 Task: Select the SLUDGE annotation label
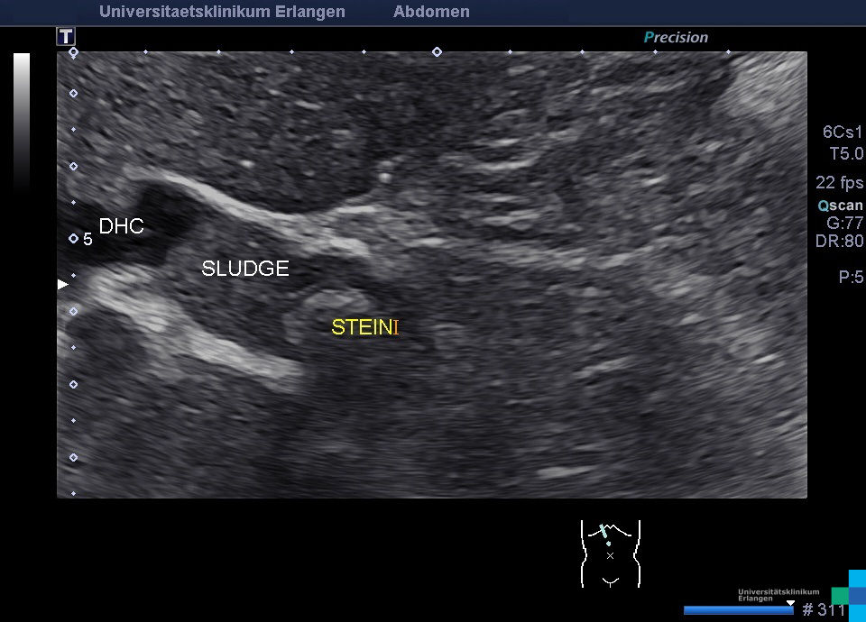coord(245,269)
